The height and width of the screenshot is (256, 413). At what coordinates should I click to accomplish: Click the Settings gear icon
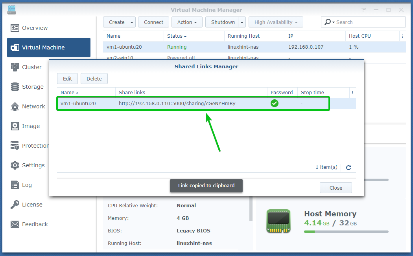click(15, 165)
